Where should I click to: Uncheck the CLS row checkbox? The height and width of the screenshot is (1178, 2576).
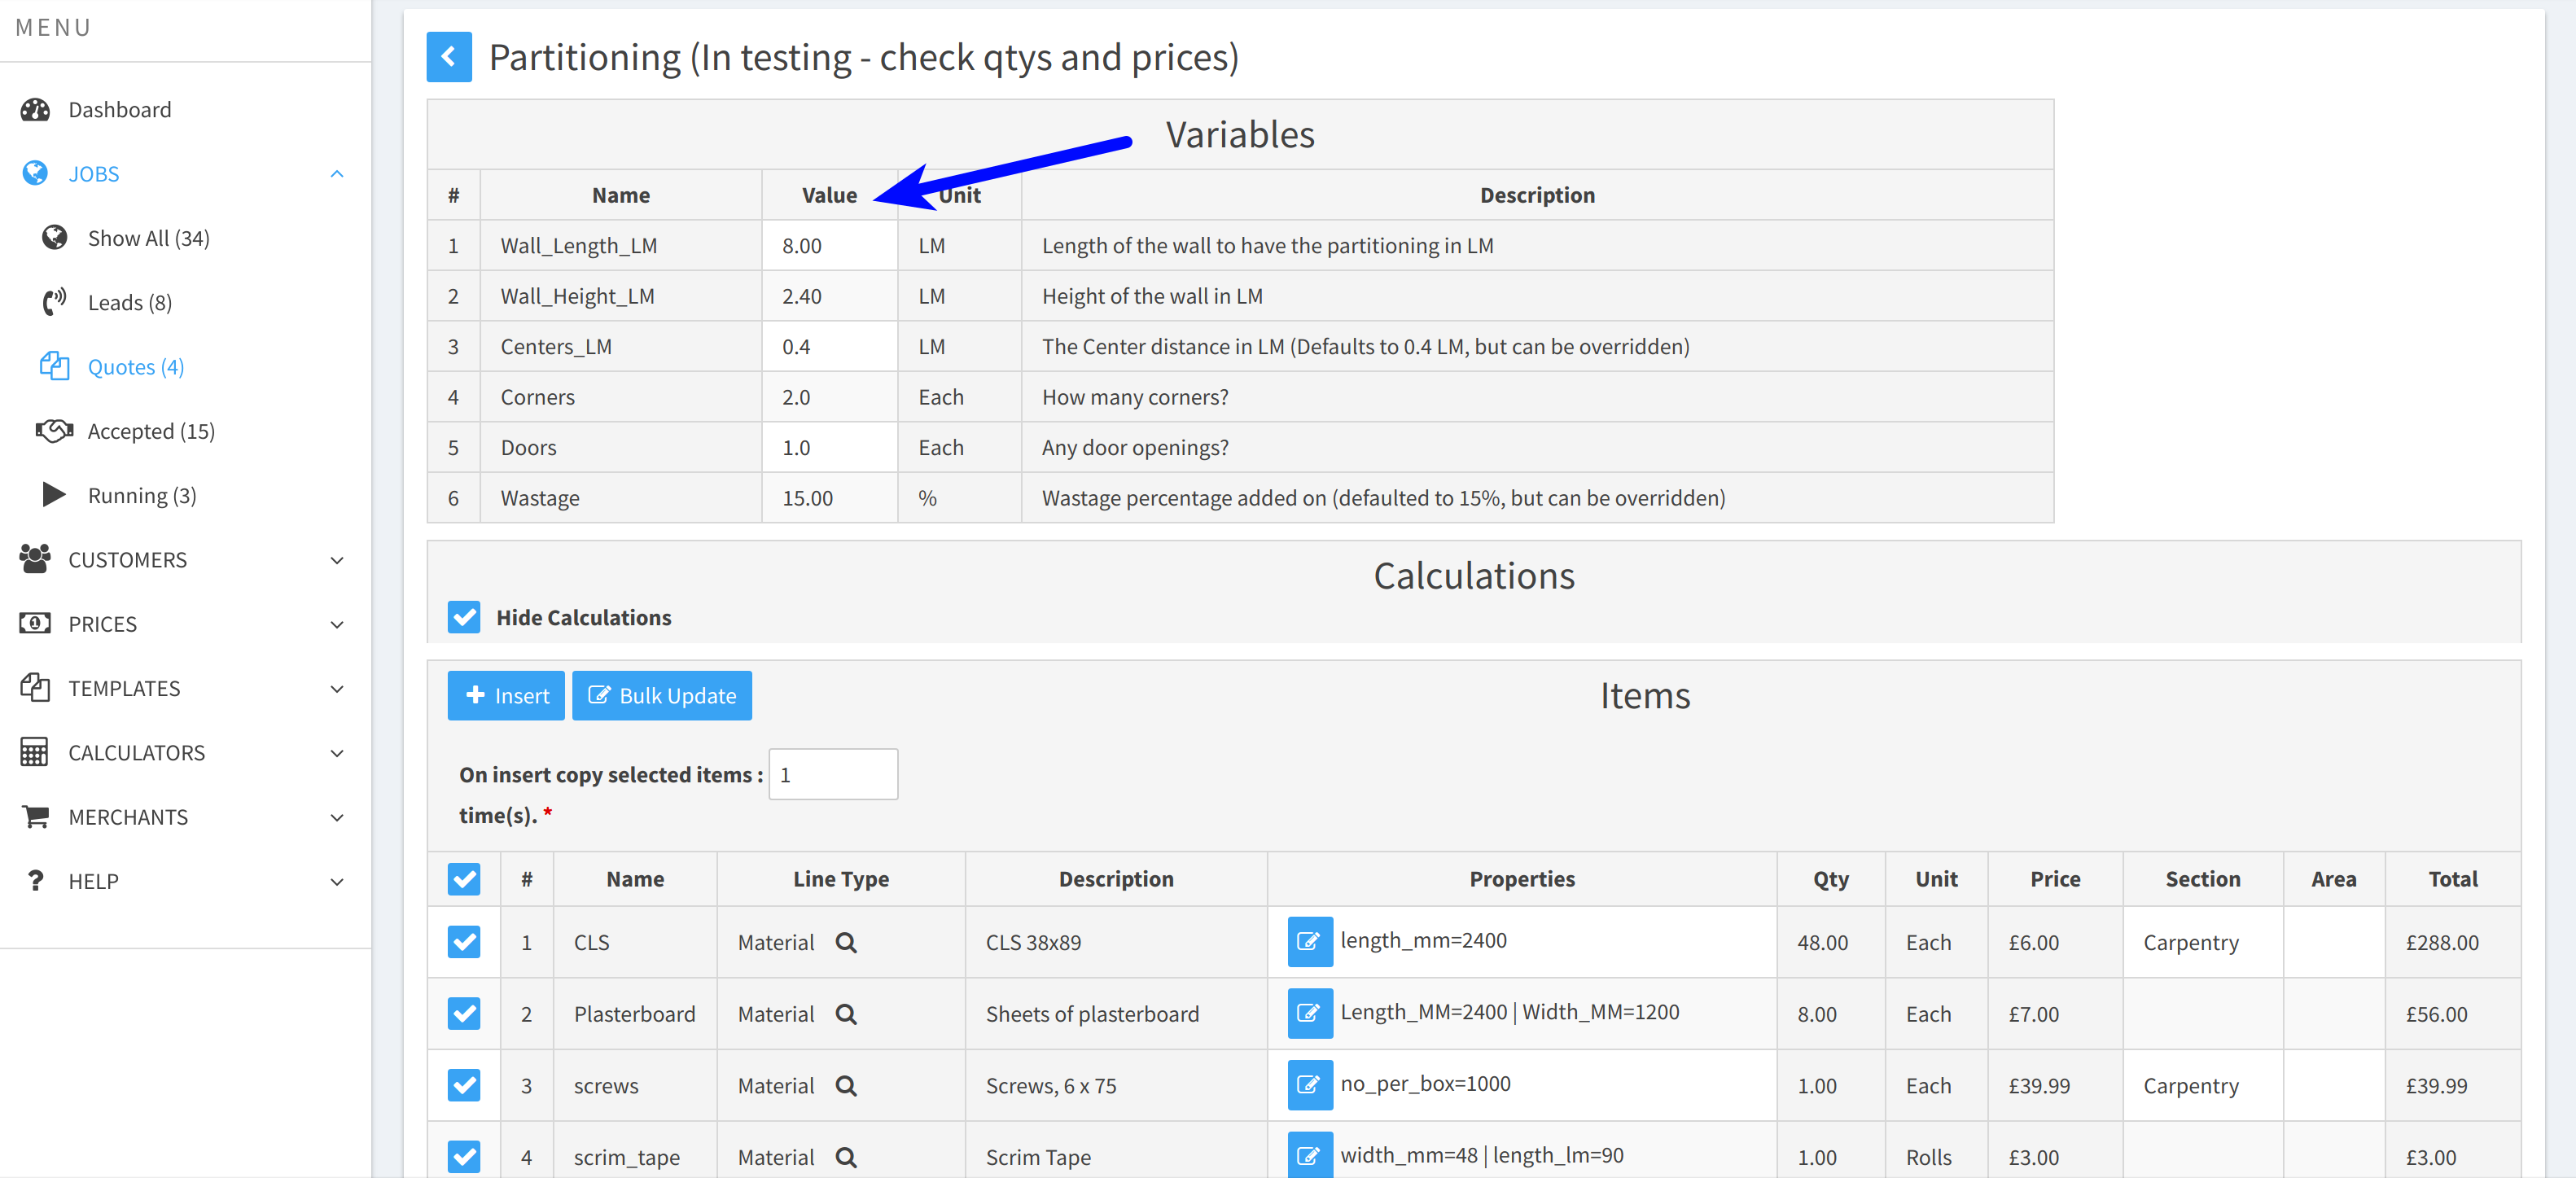464,942
